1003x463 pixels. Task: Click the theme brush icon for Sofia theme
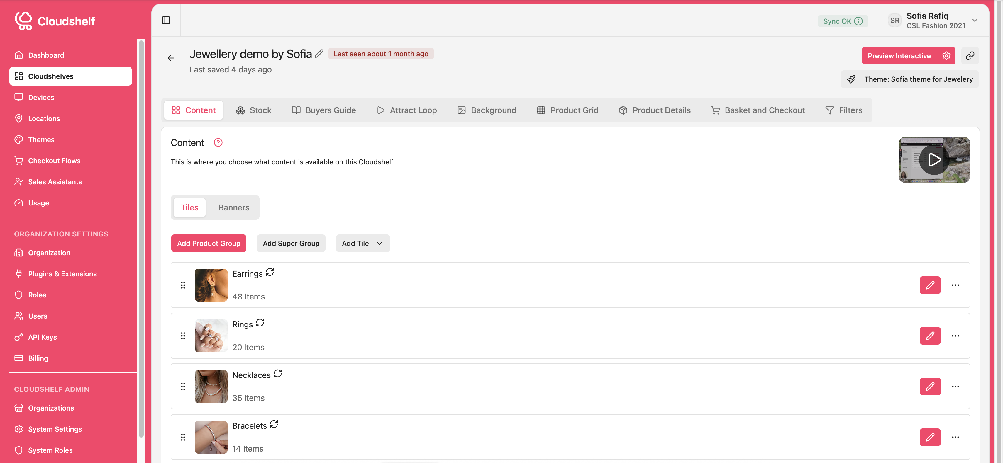tap(852, 79)
